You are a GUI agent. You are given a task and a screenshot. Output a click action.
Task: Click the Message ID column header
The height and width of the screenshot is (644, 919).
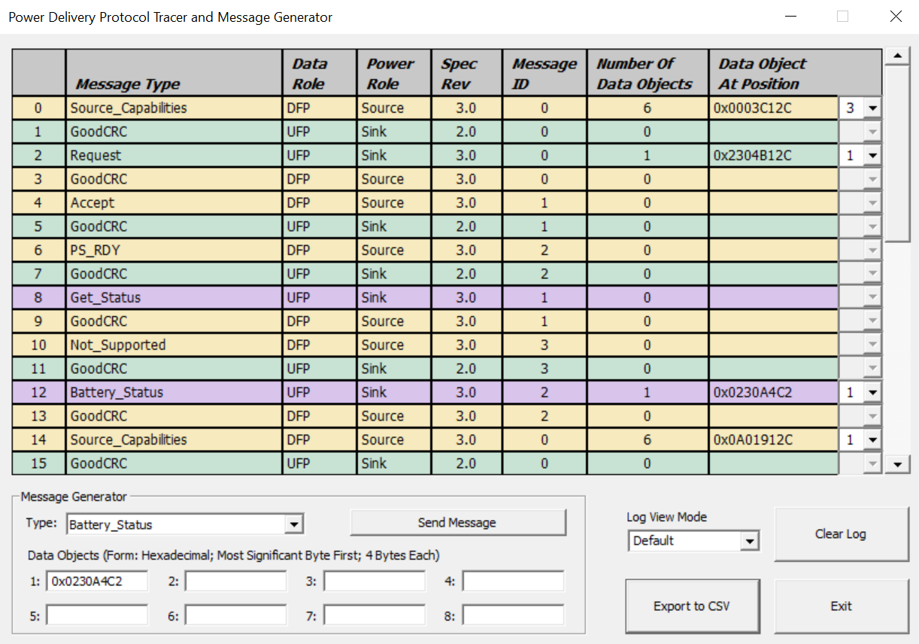pos(544,73)
